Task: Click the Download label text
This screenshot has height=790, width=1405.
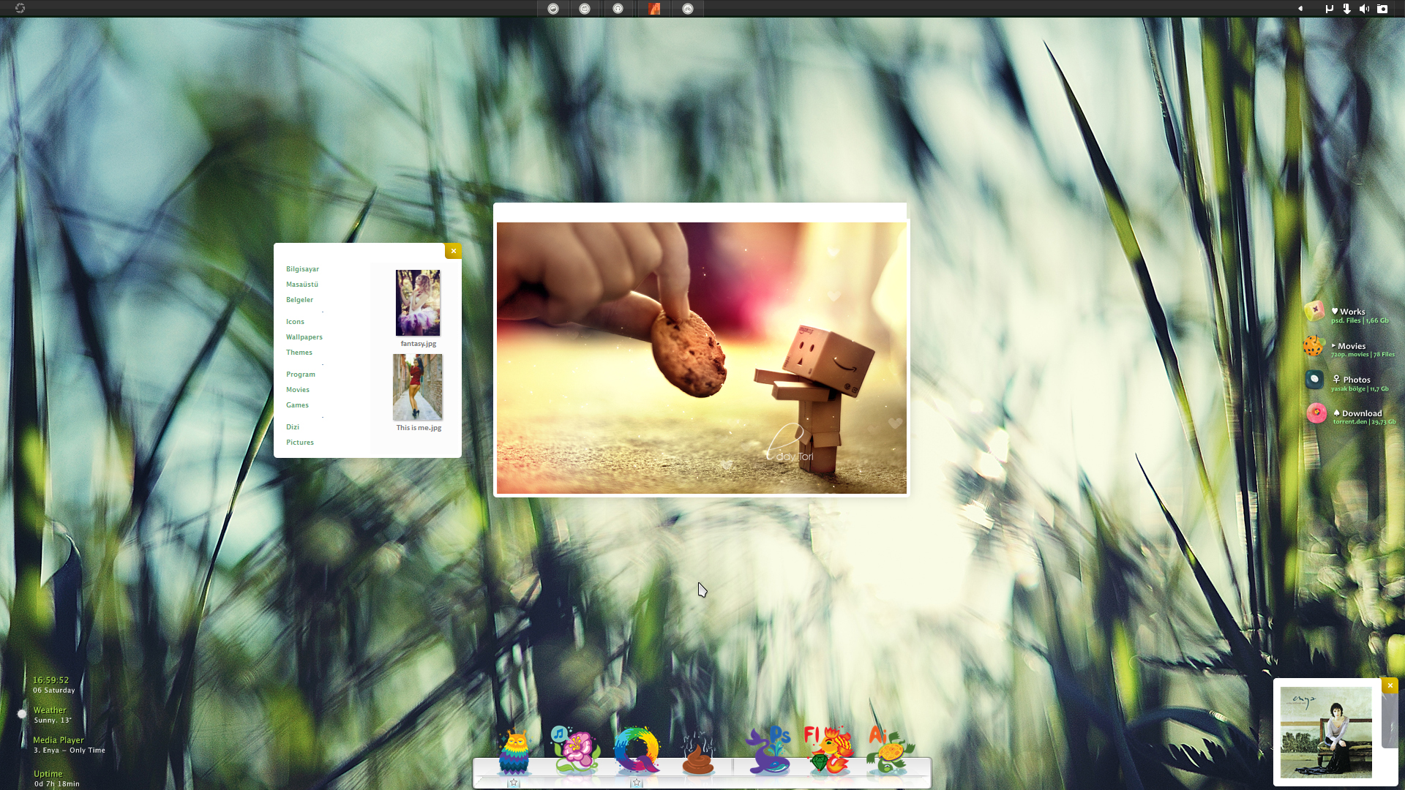Action: click(1362, 413)
